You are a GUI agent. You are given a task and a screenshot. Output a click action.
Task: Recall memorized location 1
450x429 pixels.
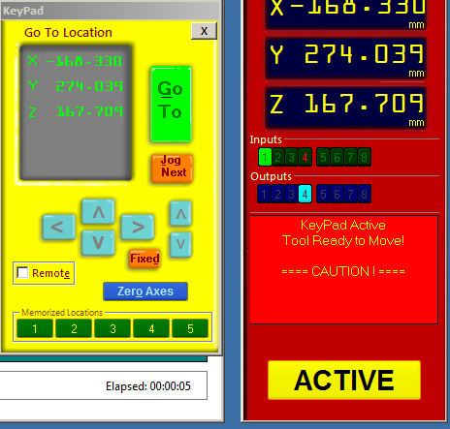click(x=35, y=328)
